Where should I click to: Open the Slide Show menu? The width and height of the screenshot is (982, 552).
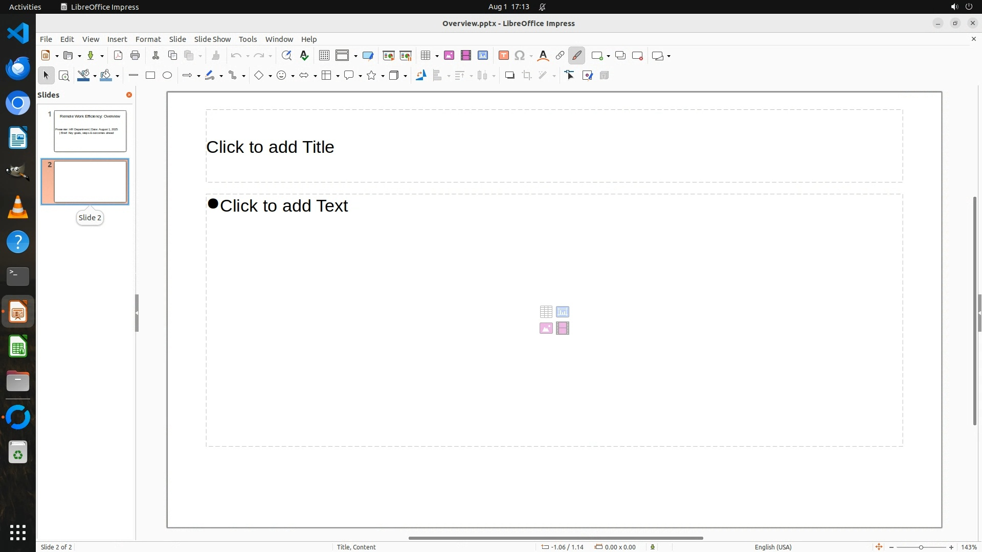212,39
